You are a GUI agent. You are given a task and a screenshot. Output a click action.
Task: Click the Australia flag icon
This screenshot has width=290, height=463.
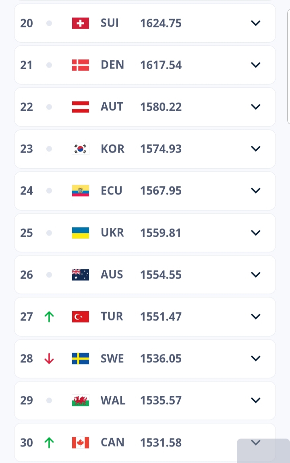(81, 275)
